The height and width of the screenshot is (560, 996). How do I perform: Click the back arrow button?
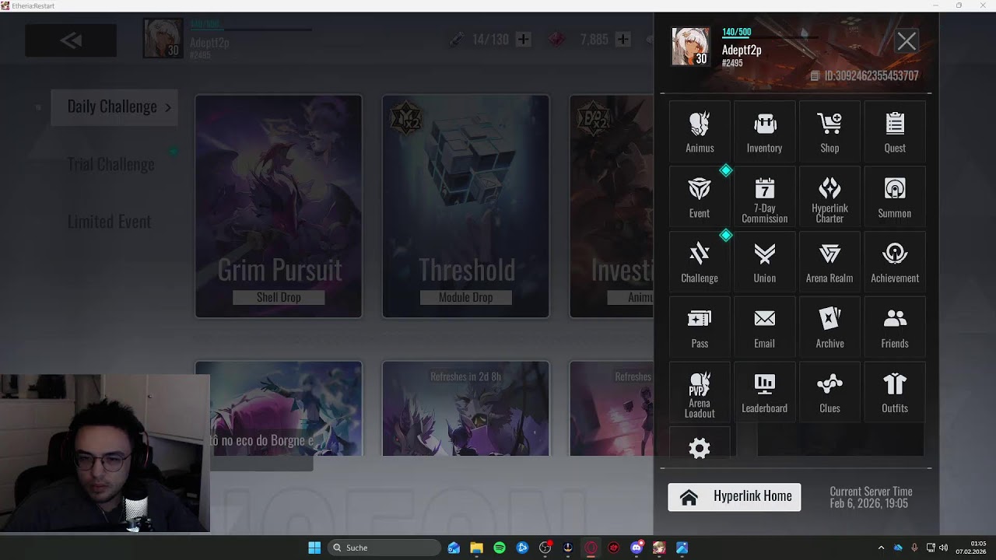[x=71, y=40]
